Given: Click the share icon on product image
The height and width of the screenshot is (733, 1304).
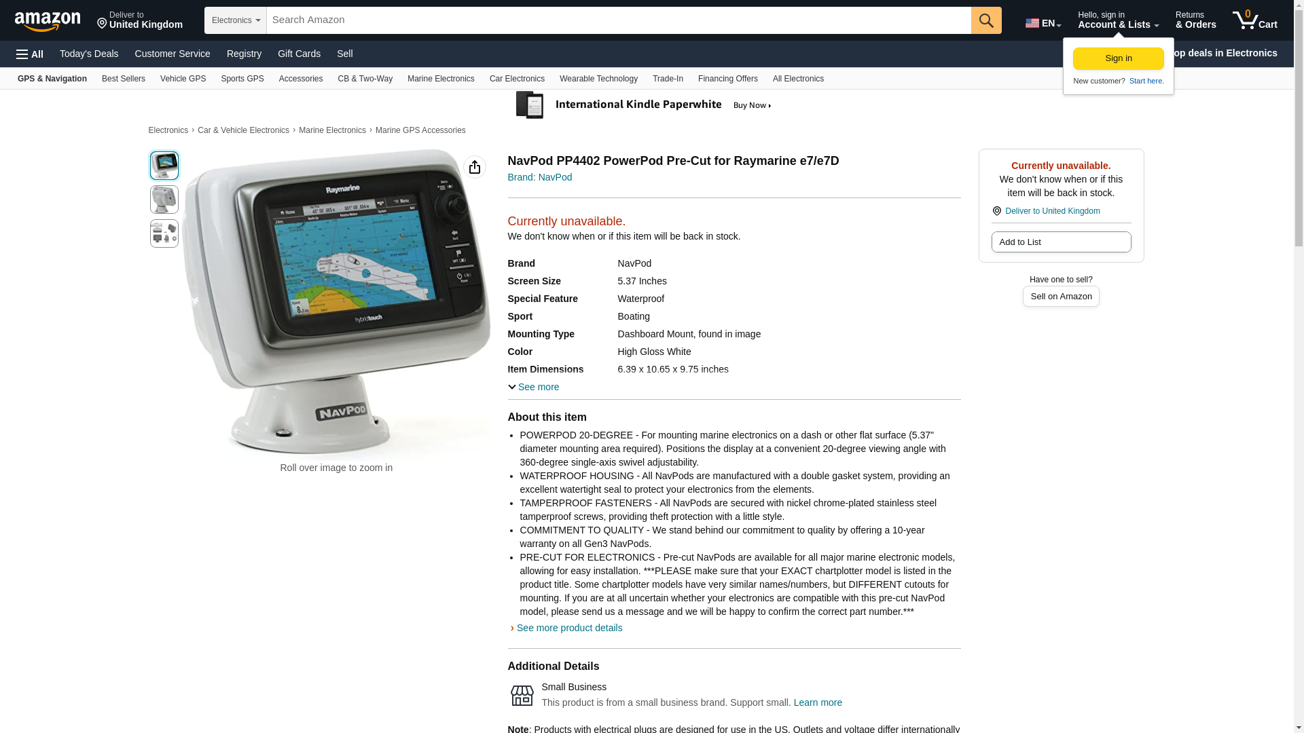Looking at the screenshot, I should click(475, 167).
